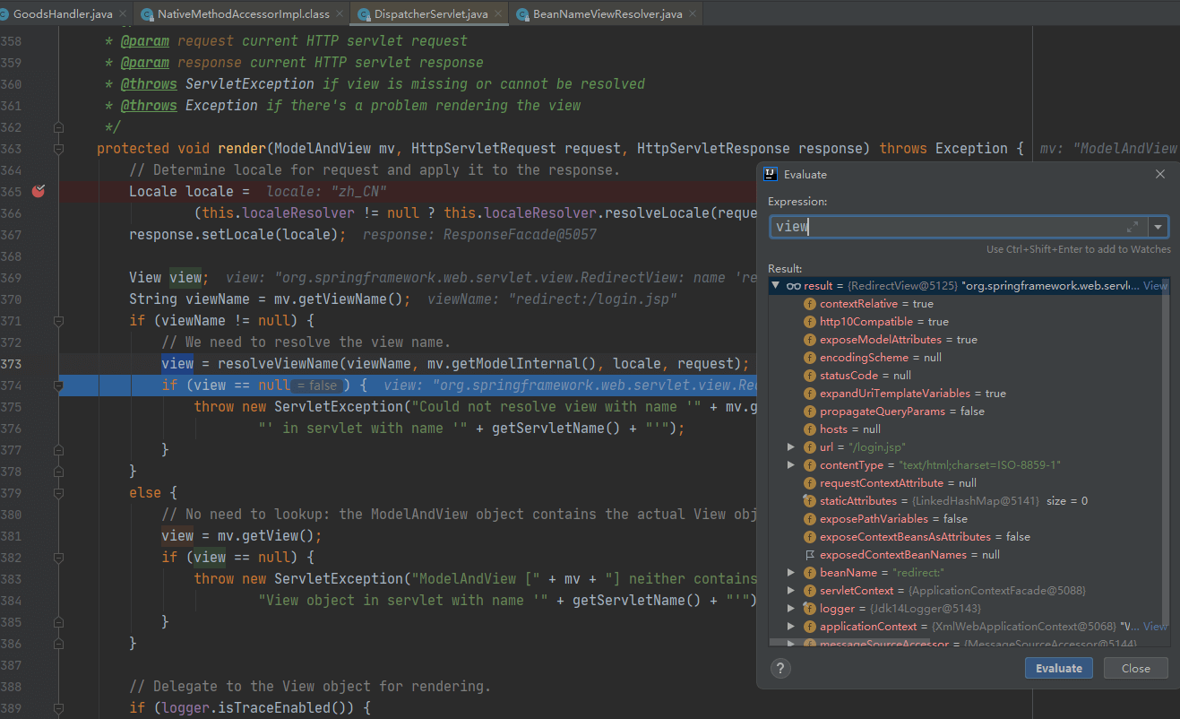Click the field icon beside exposePathVariables
The width and height of the screenshot is (1180, 719).
[x=810, y=519]
